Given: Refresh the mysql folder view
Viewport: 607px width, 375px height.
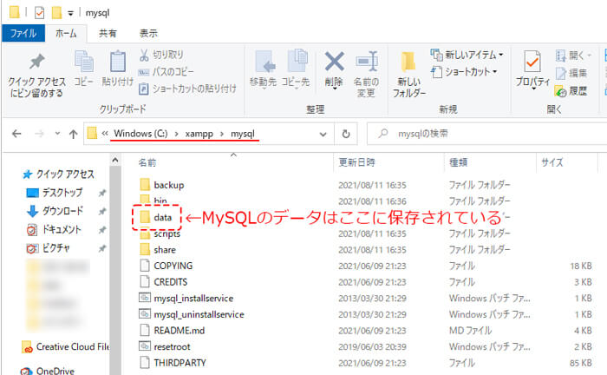Looking at the screenshot, I should click(x=346, y=134).
